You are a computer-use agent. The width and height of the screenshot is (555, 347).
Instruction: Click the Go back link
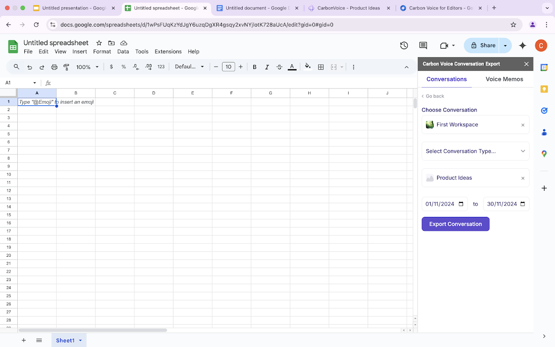[433, 96]
